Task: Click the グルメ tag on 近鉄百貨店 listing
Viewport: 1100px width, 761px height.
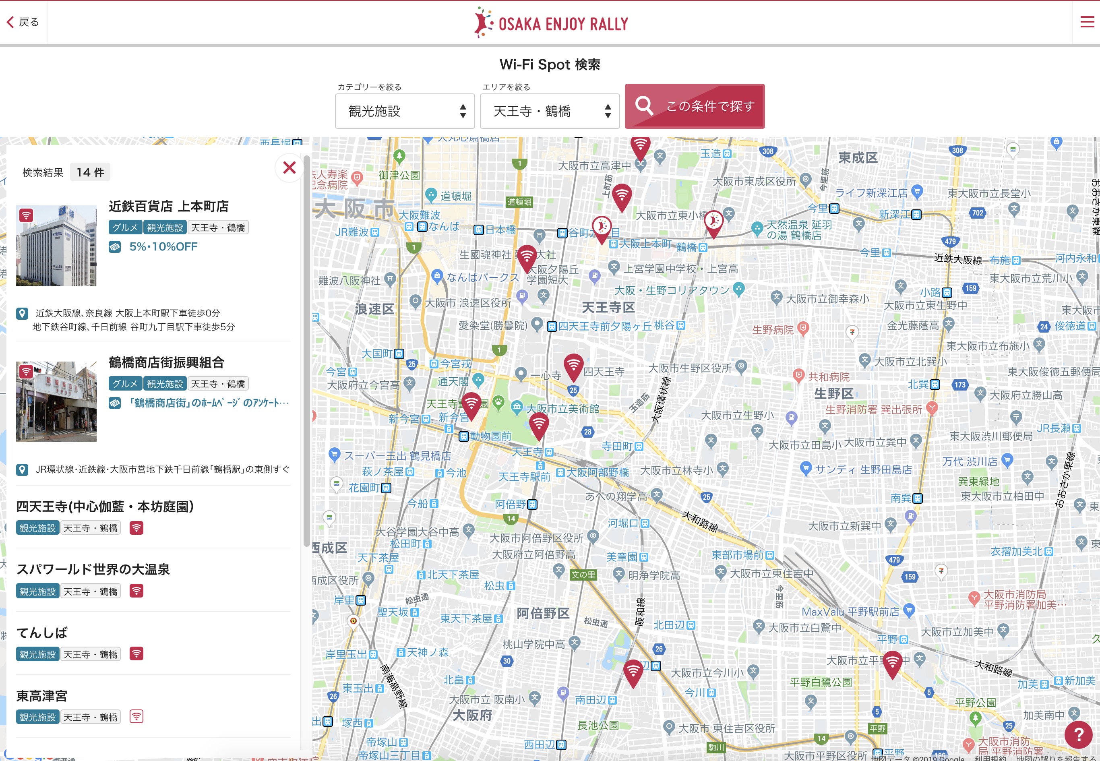Action: tap(125, 227)
